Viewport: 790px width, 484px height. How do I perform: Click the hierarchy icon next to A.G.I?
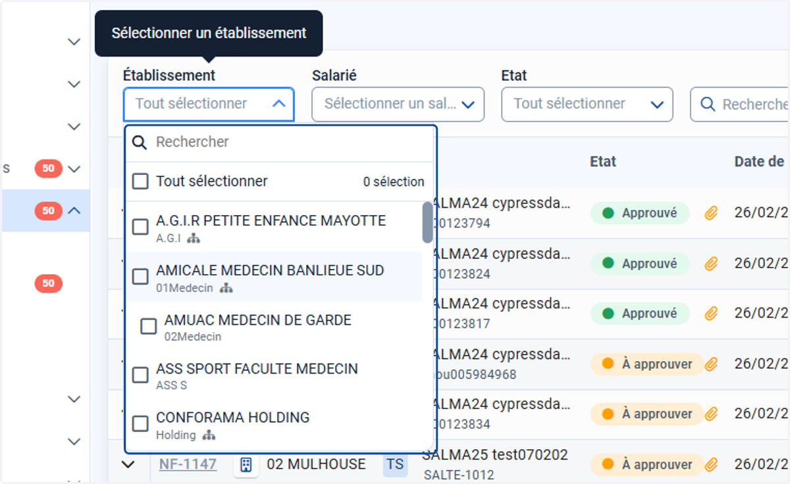pyautogui.click(x=193, y=239)
